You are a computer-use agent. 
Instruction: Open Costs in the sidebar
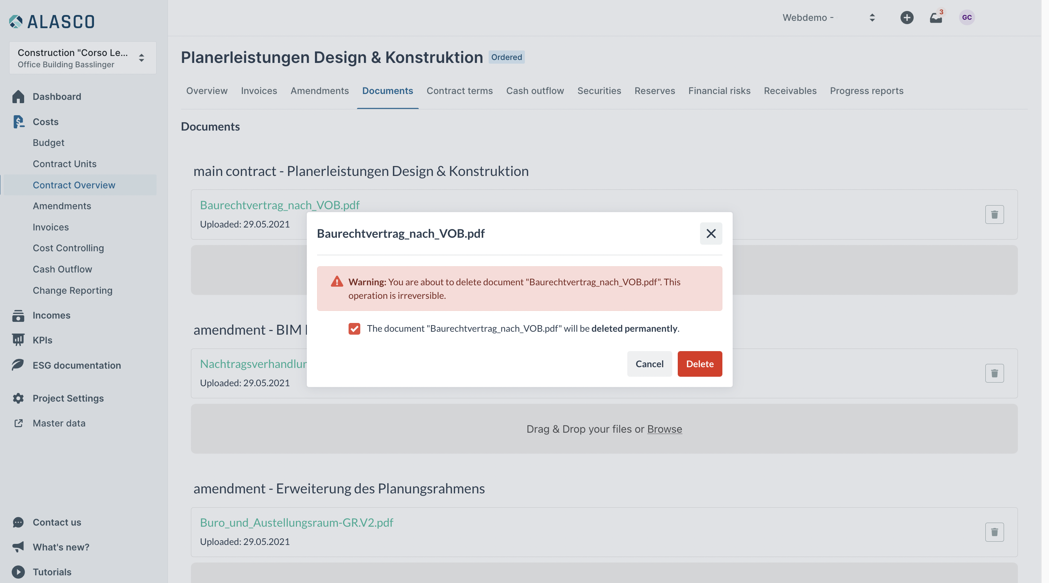tap(46, 122)
